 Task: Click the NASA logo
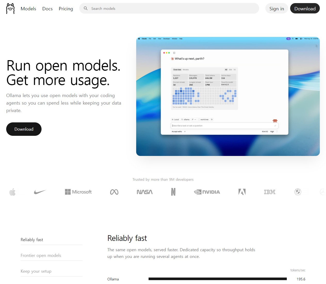[x=145, y=192]
